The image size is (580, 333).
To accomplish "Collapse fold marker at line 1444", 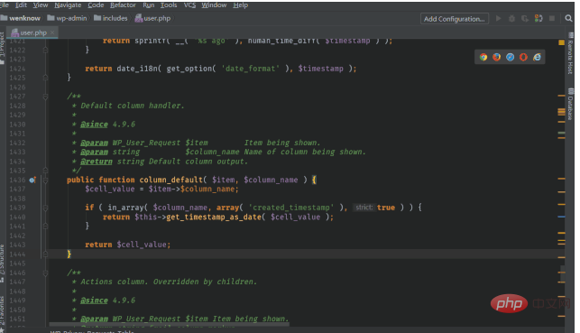I will pos(45,254).
